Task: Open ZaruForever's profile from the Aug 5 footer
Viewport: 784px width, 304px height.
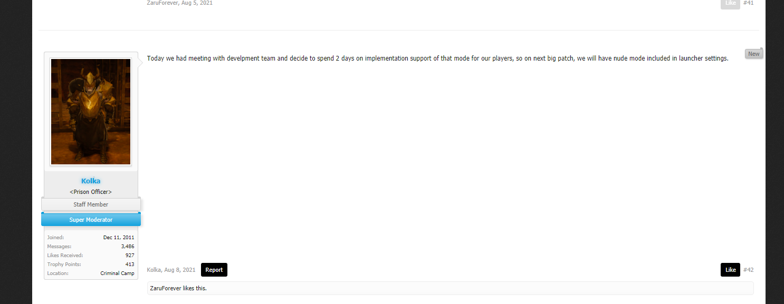Action: click(x=162, y=3)
